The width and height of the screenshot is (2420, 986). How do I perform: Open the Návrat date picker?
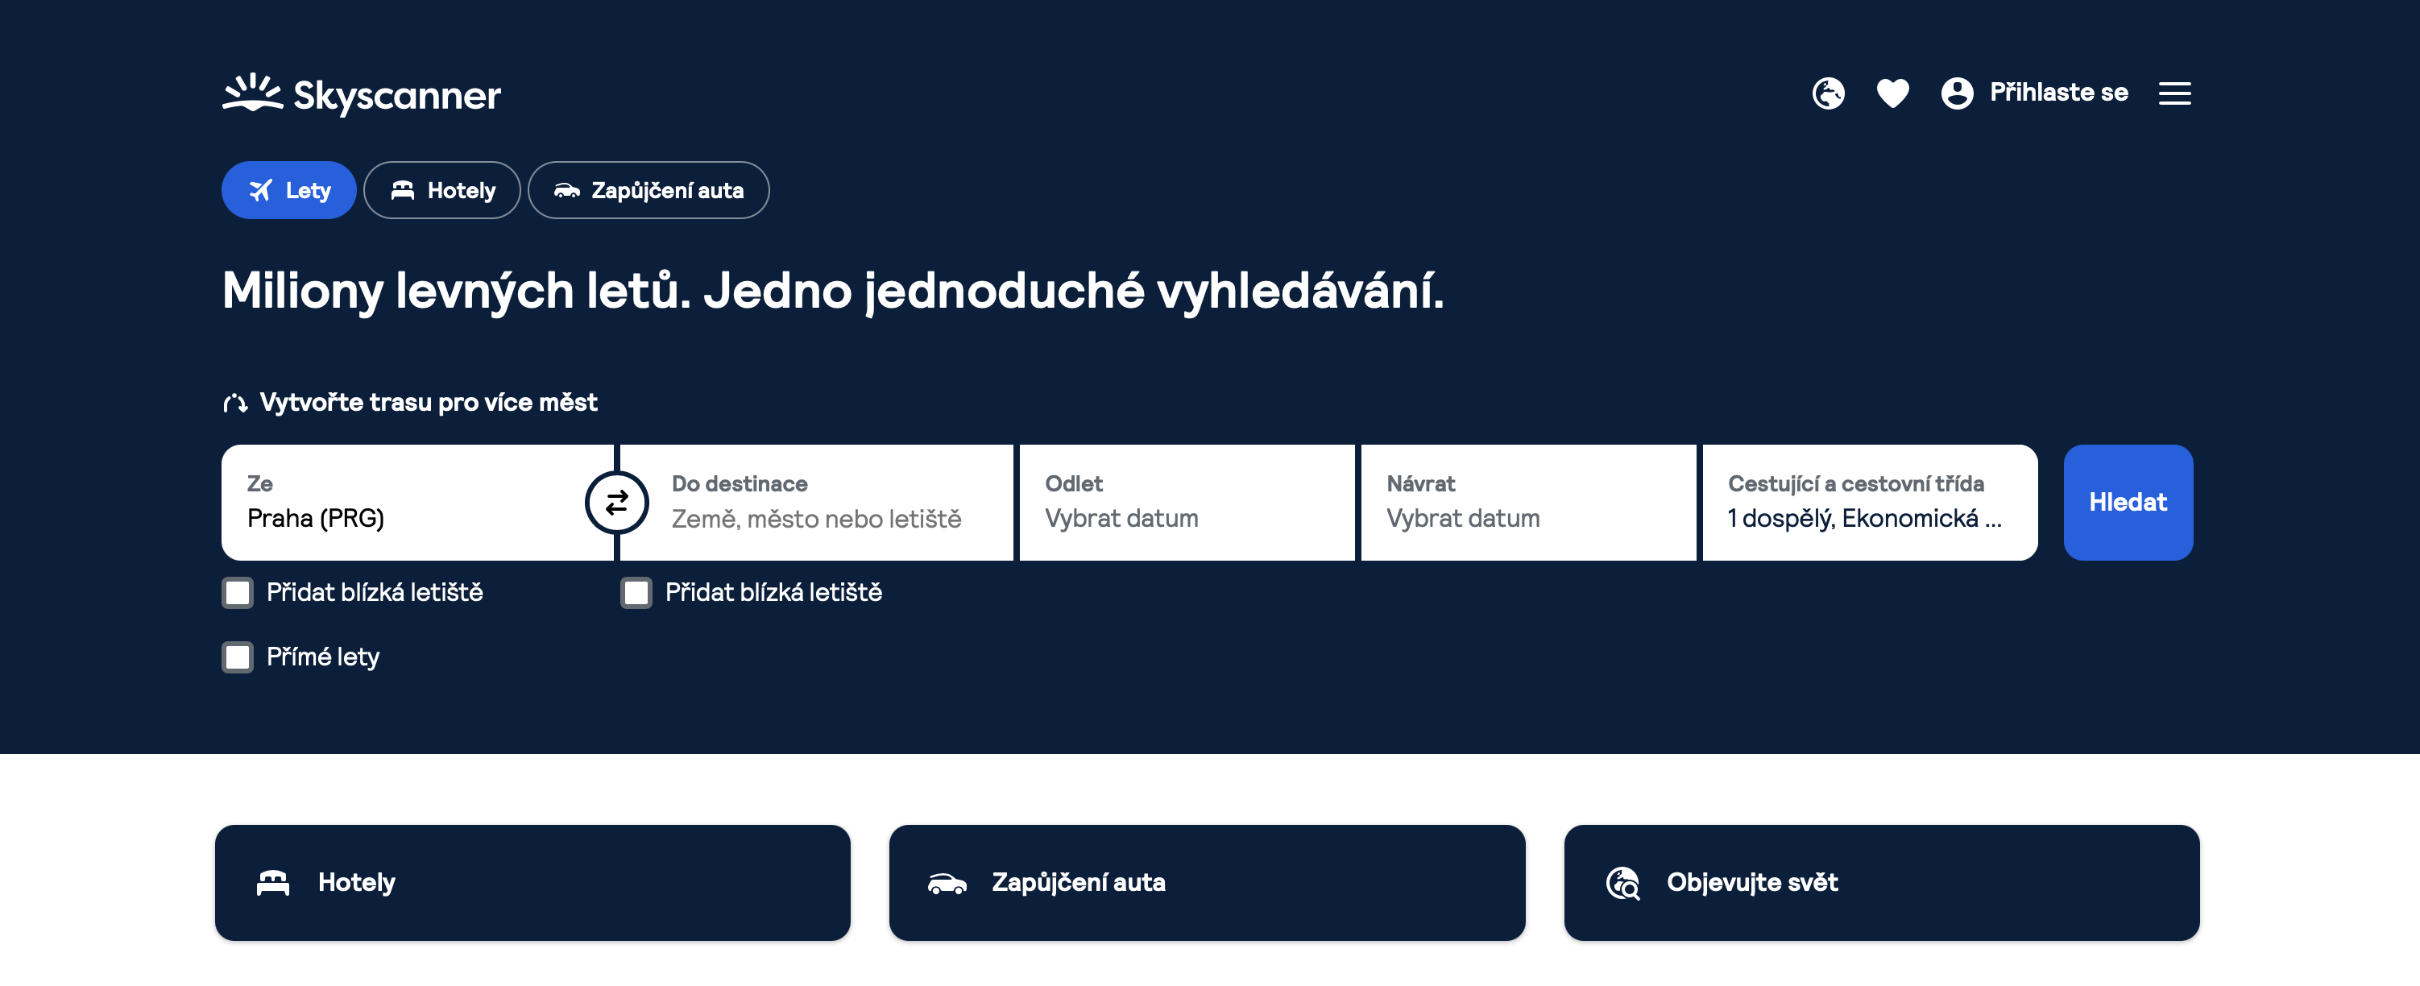tap(1527, 503)
